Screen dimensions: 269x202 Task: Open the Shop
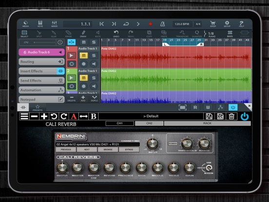tap(213, 24)
